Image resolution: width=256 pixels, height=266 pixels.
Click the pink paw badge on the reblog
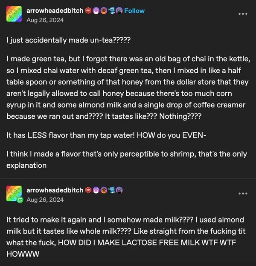pyautogui.click(x=96, y=190)
